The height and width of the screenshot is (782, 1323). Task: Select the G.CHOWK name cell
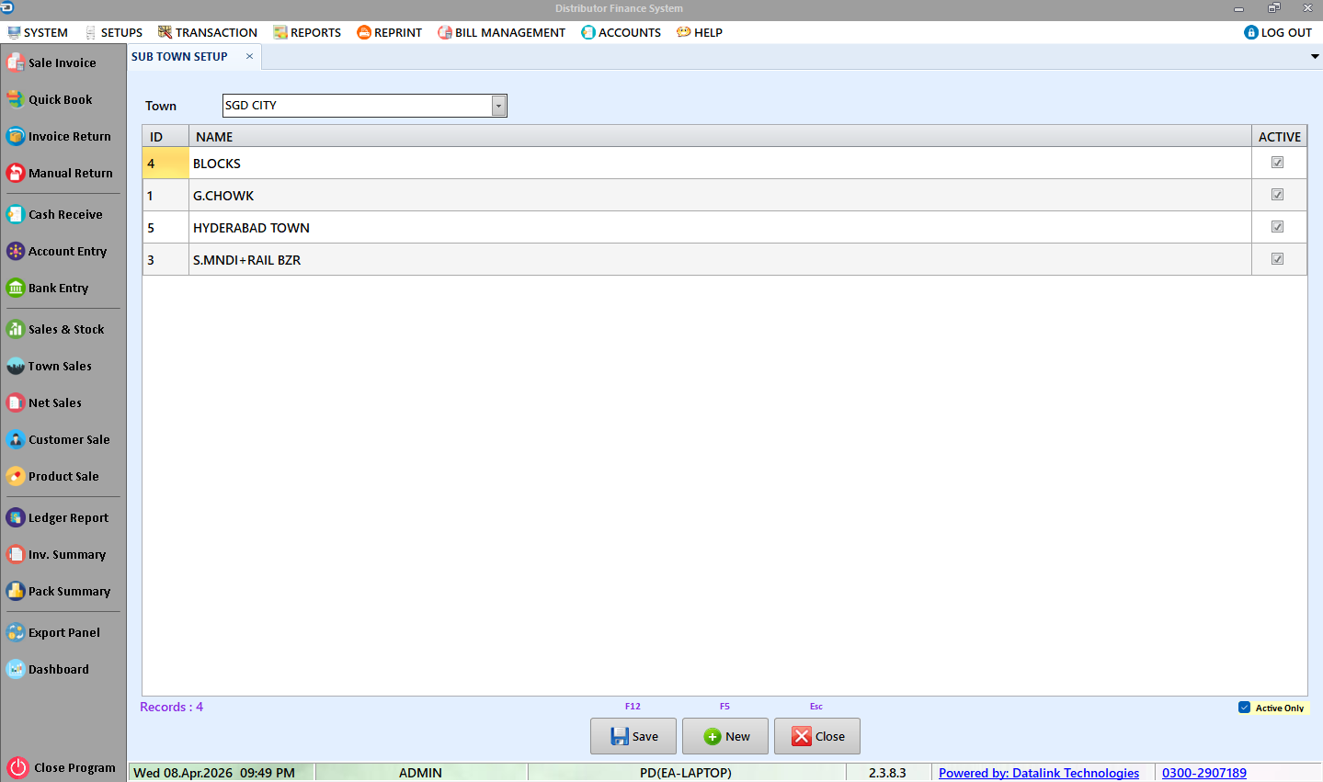720,195
